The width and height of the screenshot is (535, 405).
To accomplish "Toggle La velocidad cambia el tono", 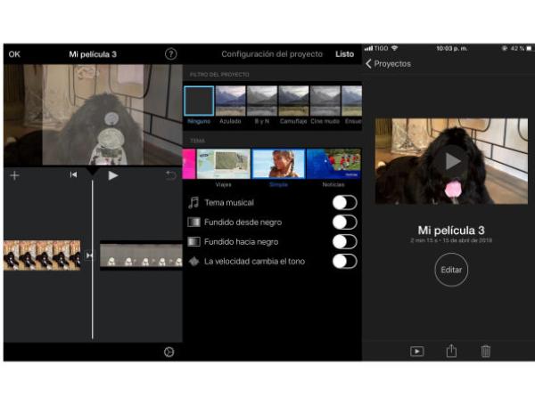I will (344, 261).
